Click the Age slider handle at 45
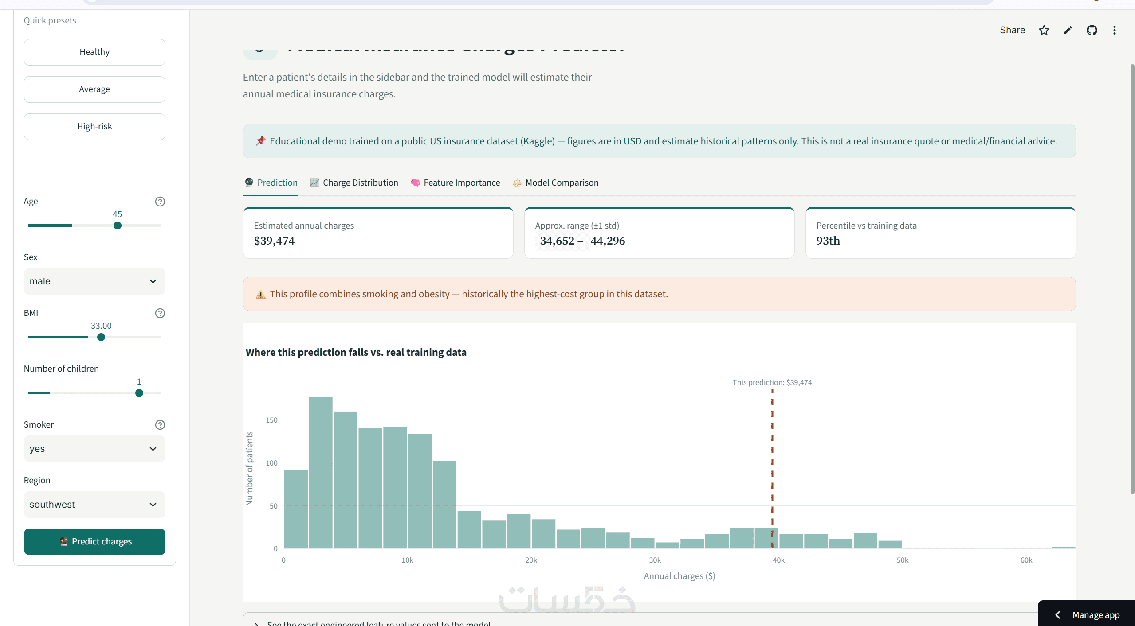Image resolution: width=1135 pixels, height=626 pixels. tap(117, 226)
